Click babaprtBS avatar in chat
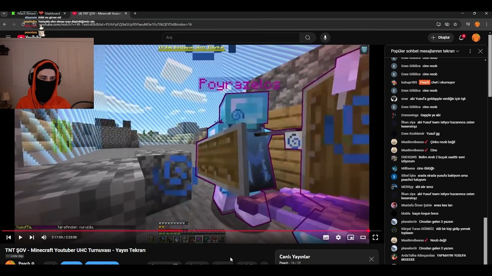 pos(394,82)
